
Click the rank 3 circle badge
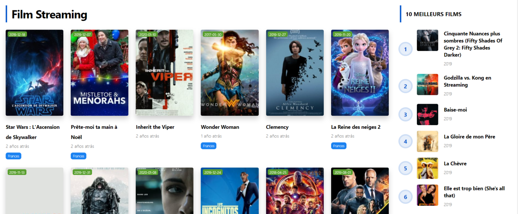(x=406, y=114)
